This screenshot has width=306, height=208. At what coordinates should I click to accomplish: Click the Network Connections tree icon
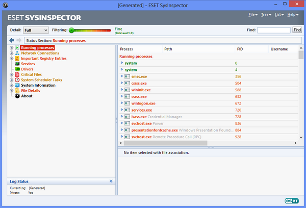tap(17, 53)
